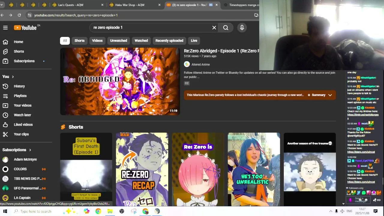This screenshot has width=384, height=216.
Task: Open the Altered Anime channel avatar
Action: tap(187, 64)
